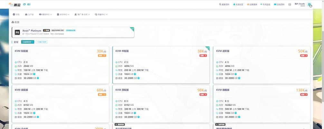Click 流量 help icon in KVM 进阶版
Image resolution: width=324 pixels, height=129 pixels.
point(235,74)
